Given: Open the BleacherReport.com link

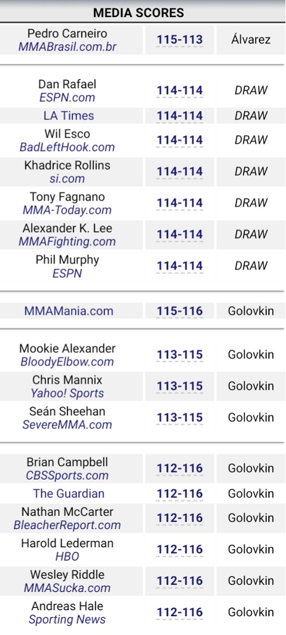Looking at the screenshot, I should pyautogui.click(x=67, y=525).
